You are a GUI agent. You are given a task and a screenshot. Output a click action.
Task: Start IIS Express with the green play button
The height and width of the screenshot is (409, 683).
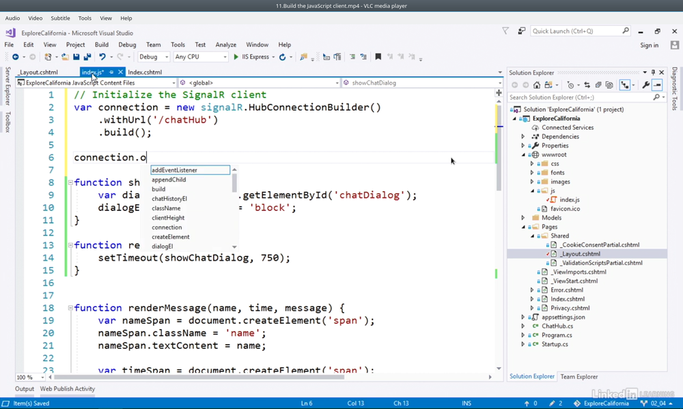click(x=236, y=57)
